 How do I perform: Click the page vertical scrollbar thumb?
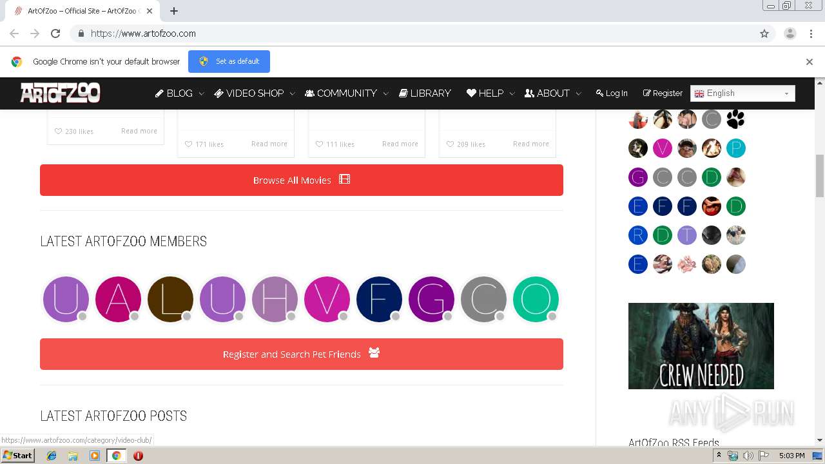820,175
